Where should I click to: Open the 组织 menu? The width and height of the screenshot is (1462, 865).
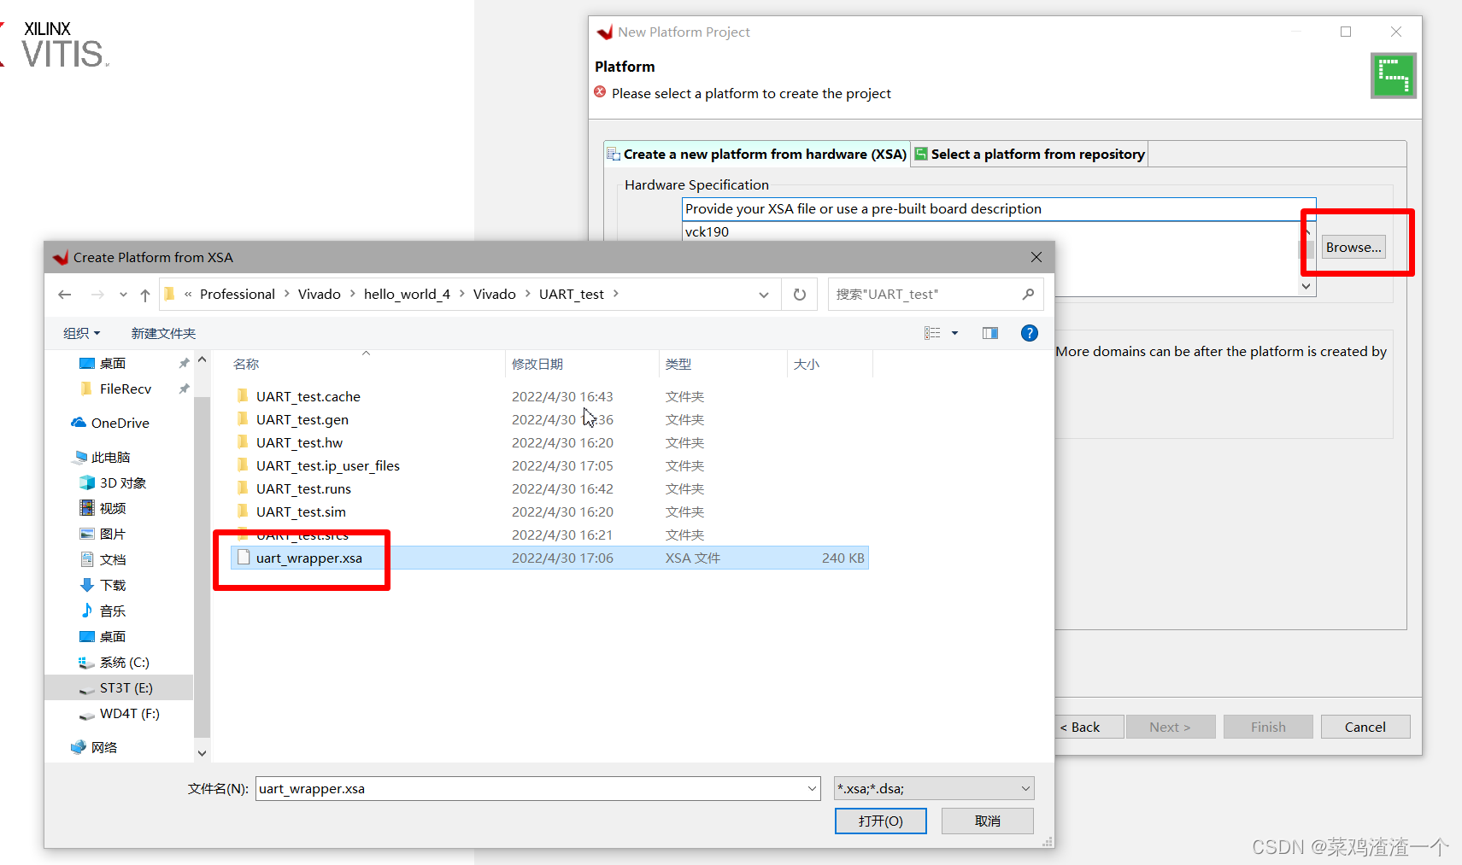82,333
